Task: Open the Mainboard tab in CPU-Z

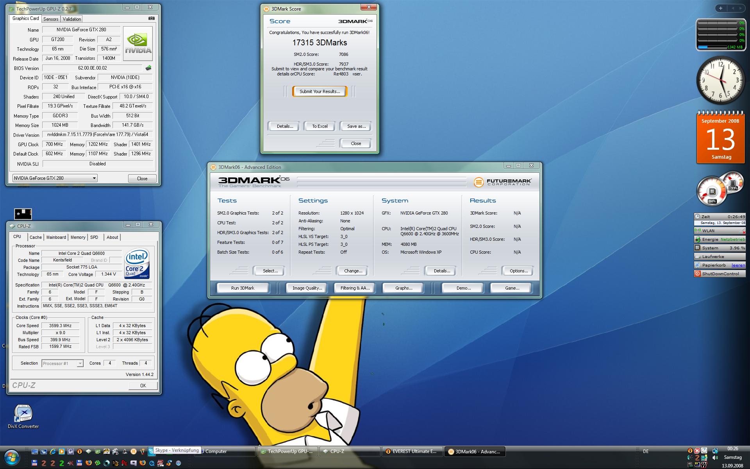Action: [56, 237]
